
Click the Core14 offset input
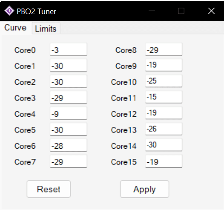click(x=164, y=145)
